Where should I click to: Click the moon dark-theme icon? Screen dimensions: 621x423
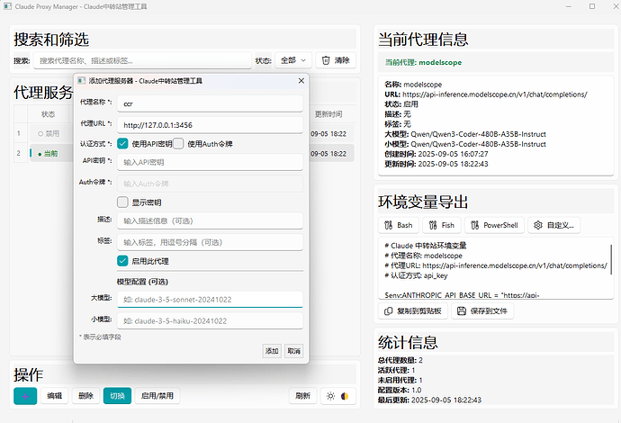click(345, 396)
